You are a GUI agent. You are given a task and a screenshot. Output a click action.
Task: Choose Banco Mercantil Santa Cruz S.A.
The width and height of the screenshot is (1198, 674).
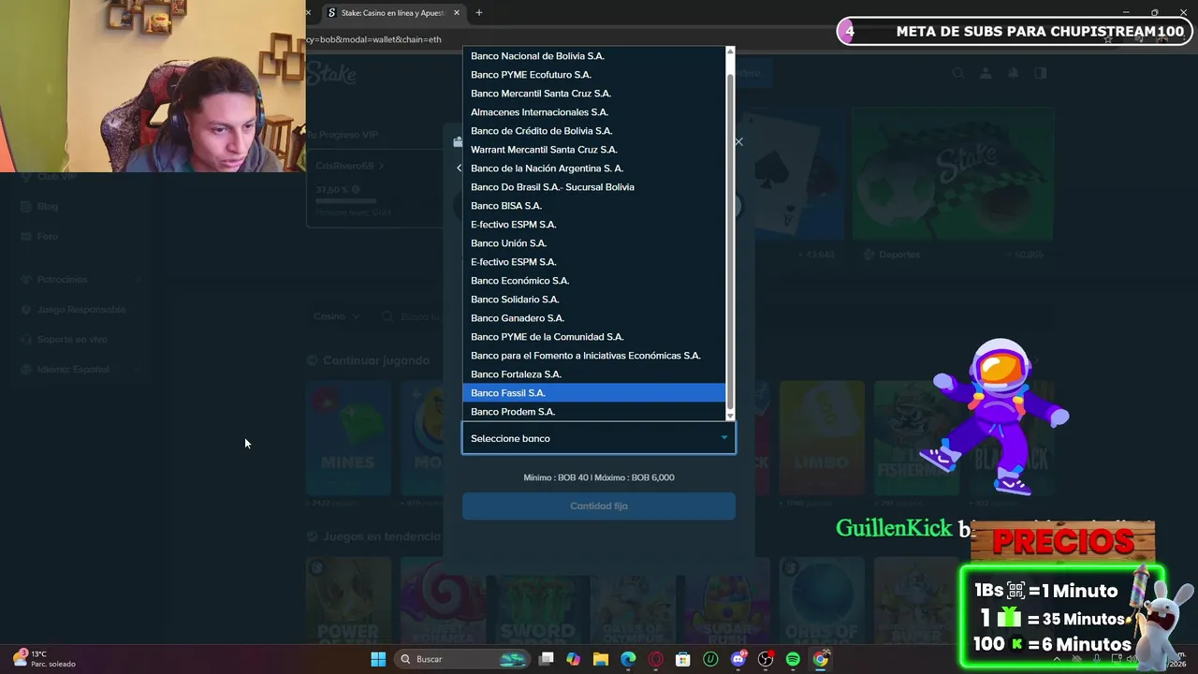tap(593, 94)
